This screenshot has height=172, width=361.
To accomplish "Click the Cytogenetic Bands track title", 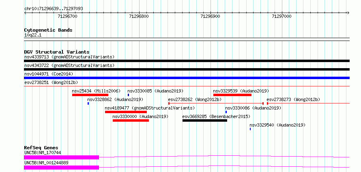I will tap(48, 30).
